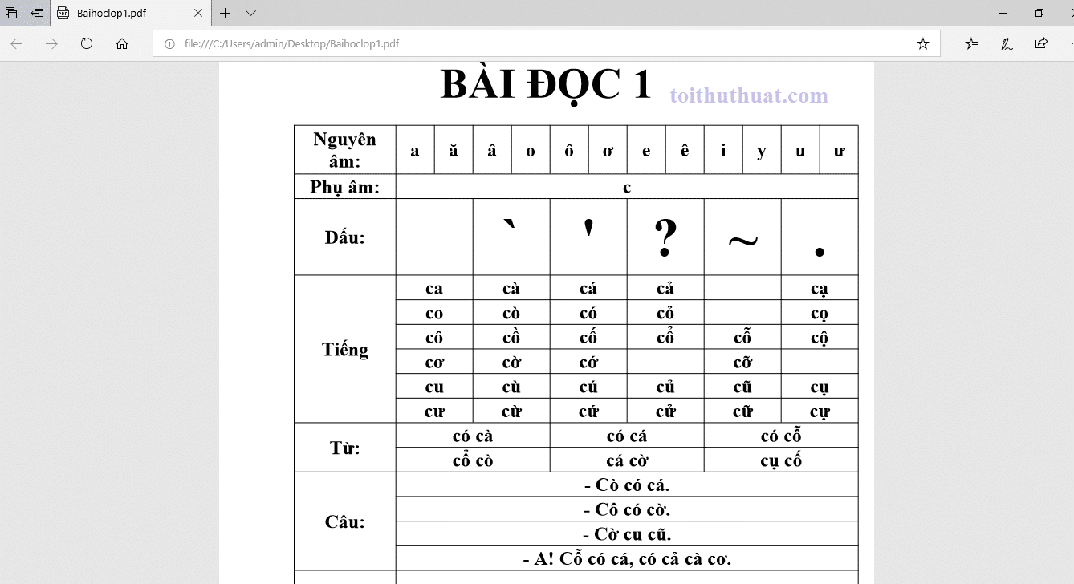Open a new tab with plus icon
This screenshot has width=1074, height=584.
[x=226, y=13]
